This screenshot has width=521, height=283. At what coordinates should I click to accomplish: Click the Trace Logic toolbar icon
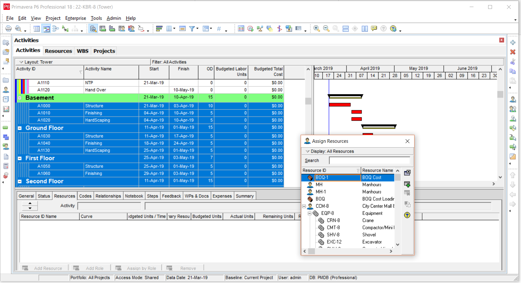(65, 29)
